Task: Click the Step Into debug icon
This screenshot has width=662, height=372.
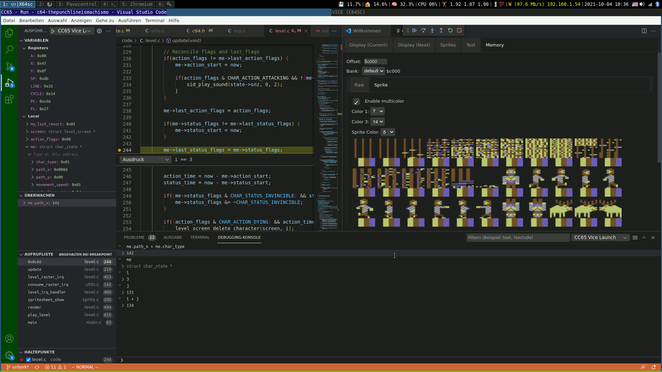Action: coord(432,31)
